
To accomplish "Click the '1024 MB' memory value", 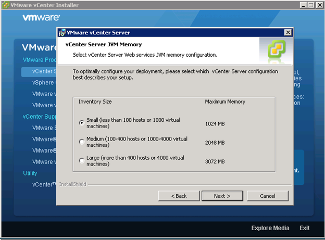I will click(215, 124).
